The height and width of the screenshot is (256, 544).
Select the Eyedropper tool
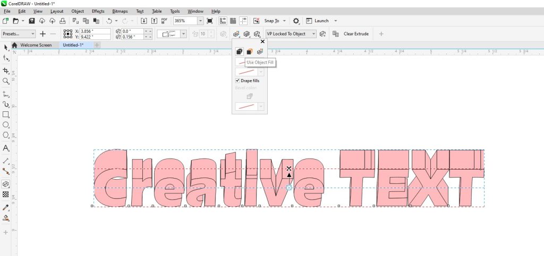pos(6,207)
